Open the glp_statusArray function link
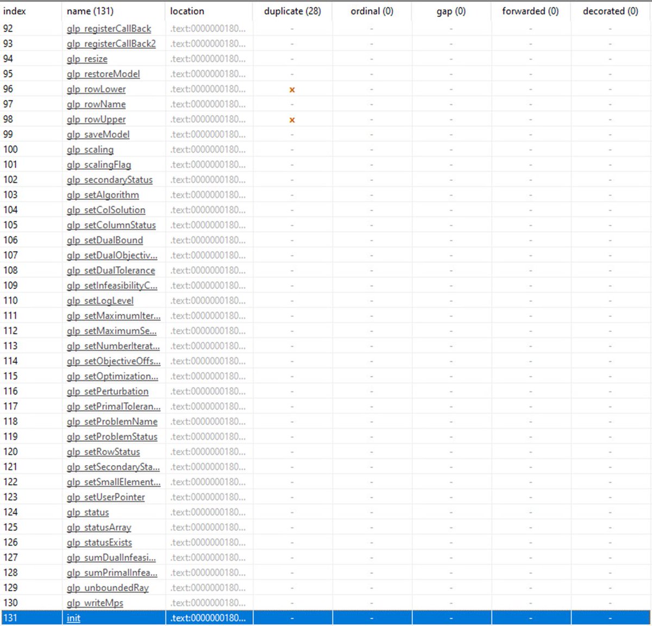The width and height of the screenshot is (652, 626). click(99, 527)
